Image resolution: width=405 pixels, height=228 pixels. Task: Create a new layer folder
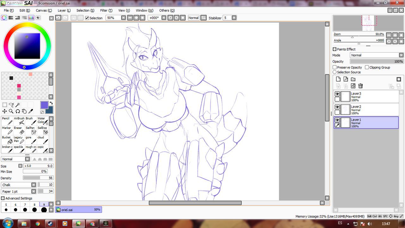pyautogui.click(x=353, y=79)
